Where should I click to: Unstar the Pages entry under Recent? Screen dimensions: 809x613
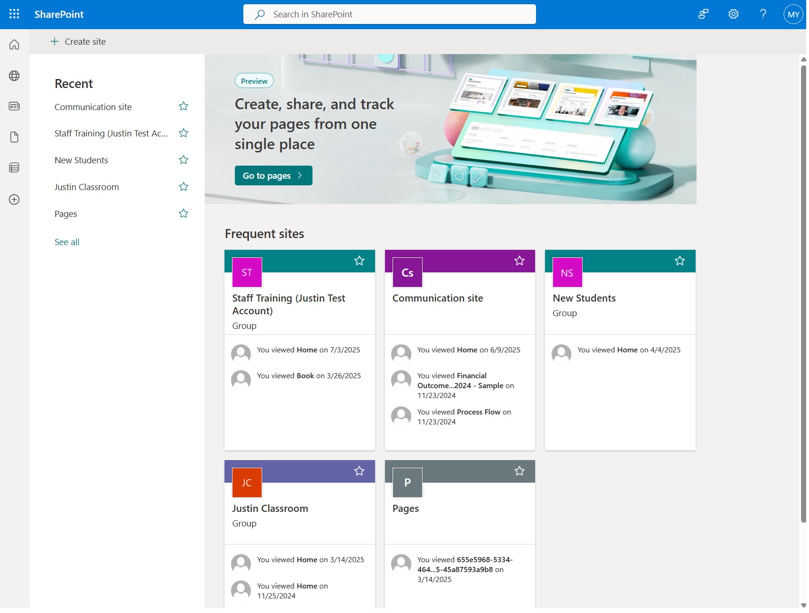coord(183,213)
